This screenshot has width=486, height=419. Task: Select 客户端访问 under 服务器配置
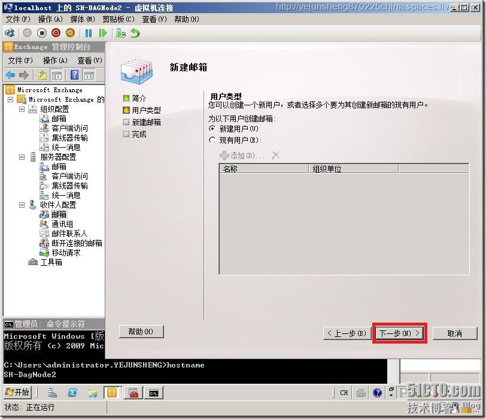70,177
